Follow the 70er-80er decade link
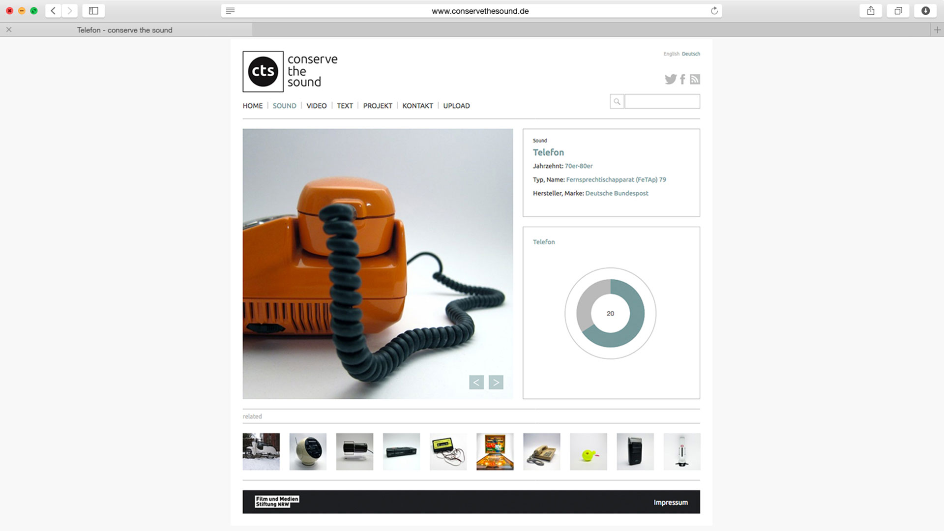The image size is (944, 531). (x=579, y=166)
